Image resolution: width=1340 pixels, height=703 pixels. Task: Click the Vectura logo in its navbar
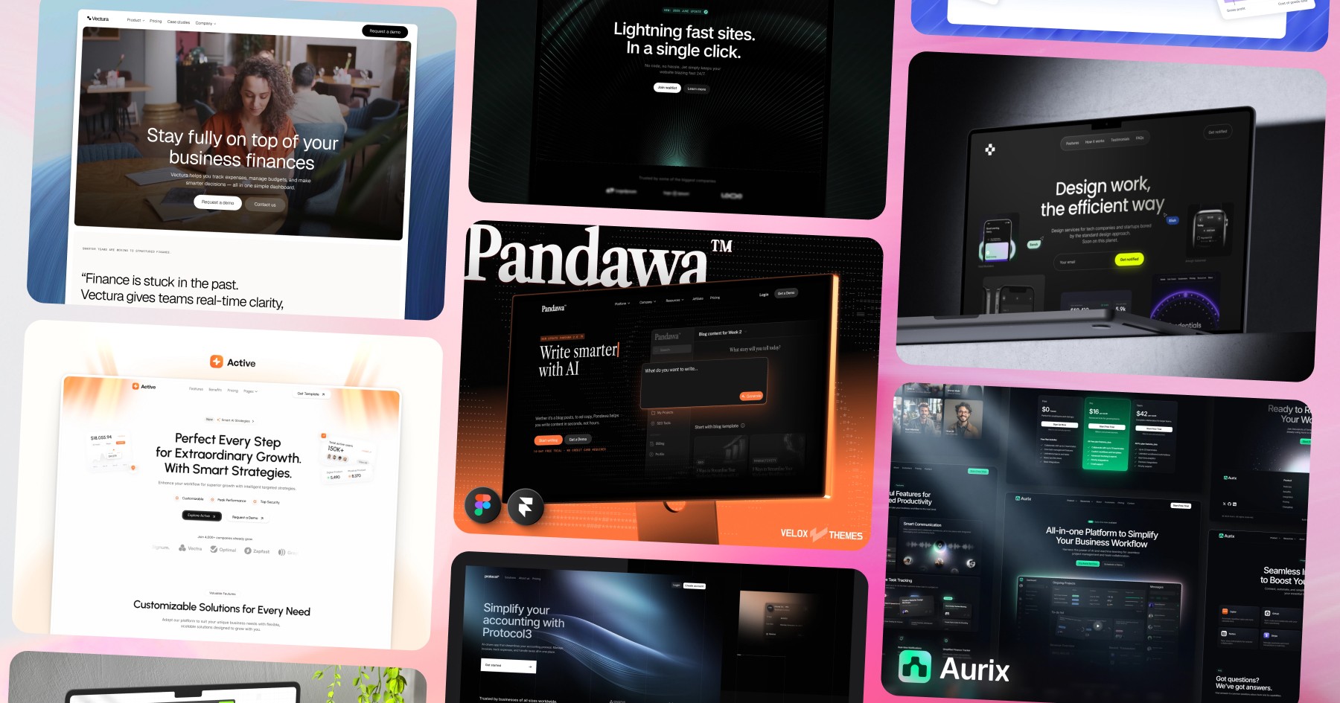(x=98, y=19)
